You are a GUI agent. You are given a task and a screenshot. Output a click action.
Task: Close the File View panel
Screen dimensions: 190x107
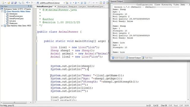coord(31,6)
